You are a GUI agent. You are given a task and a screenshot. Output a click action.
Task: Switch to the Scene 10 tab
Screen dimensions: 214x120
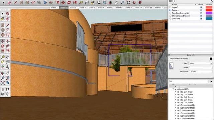click(138, 8)
